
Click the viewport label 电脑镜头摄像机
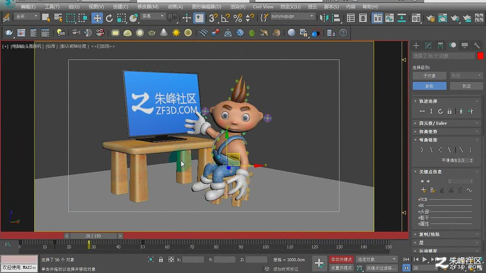(27, 46)
